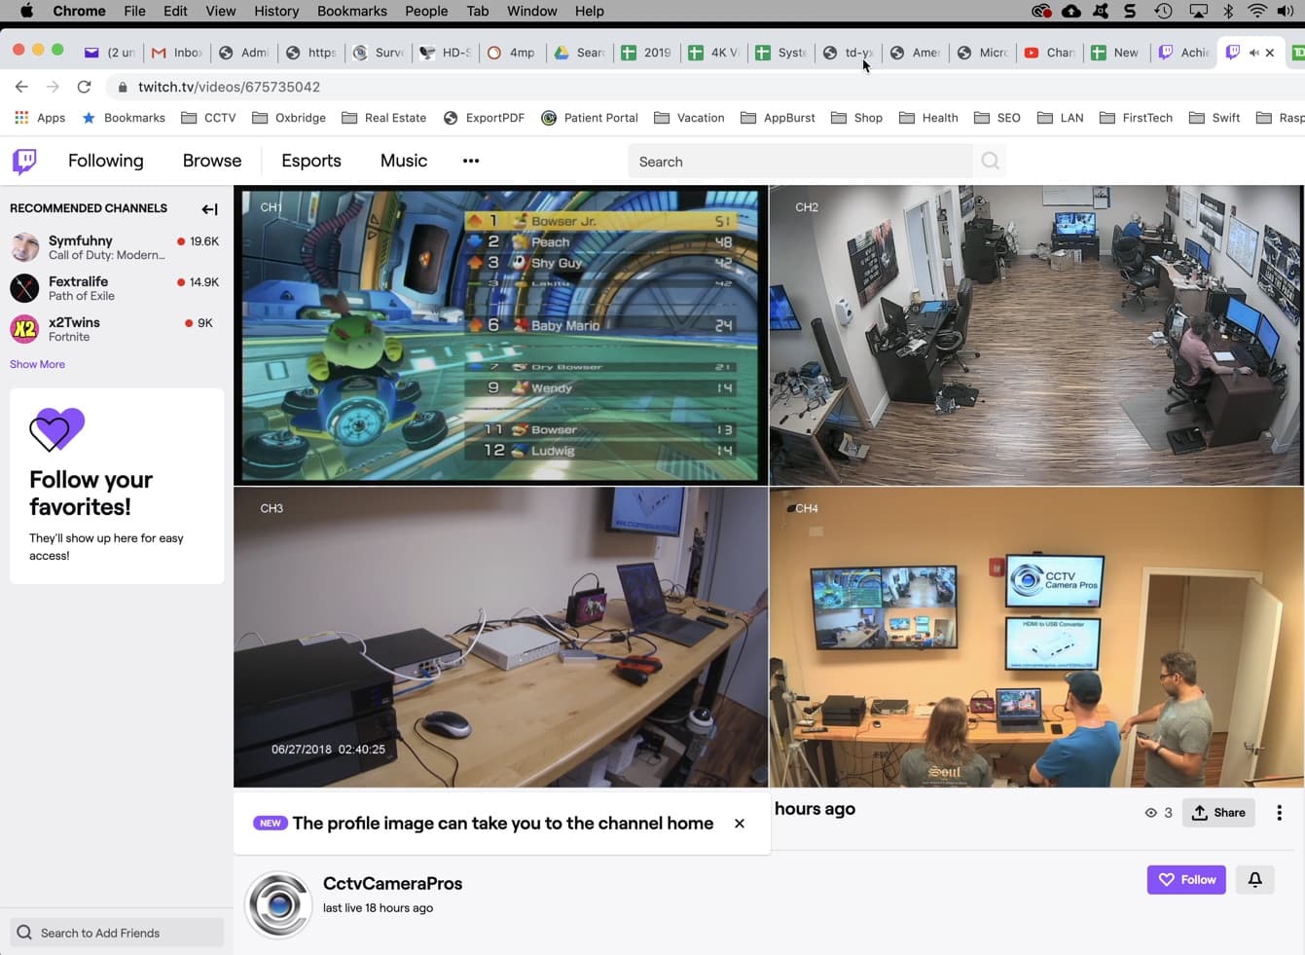
Task: Open the FirstTech bookmarks folder
Action: pyautogui.click(x=1136, y=118)
